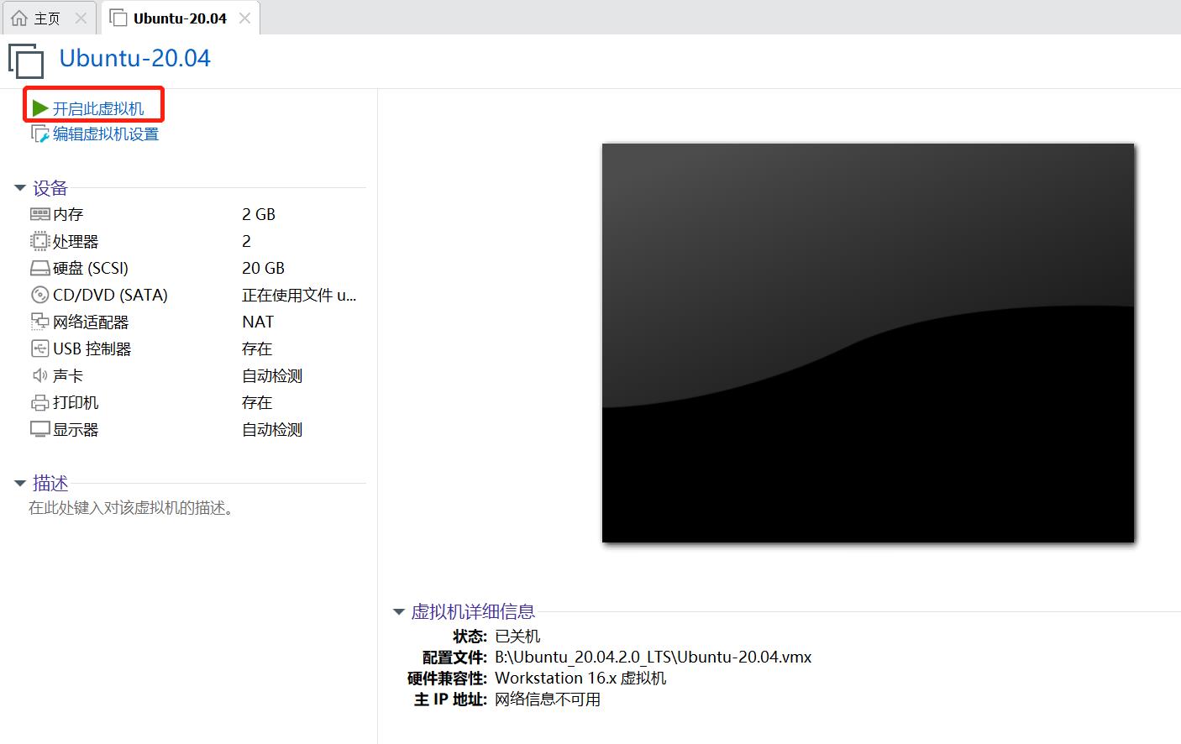Click the 声卡 device label
This screenshot has width=1181, height=744.
68,375
